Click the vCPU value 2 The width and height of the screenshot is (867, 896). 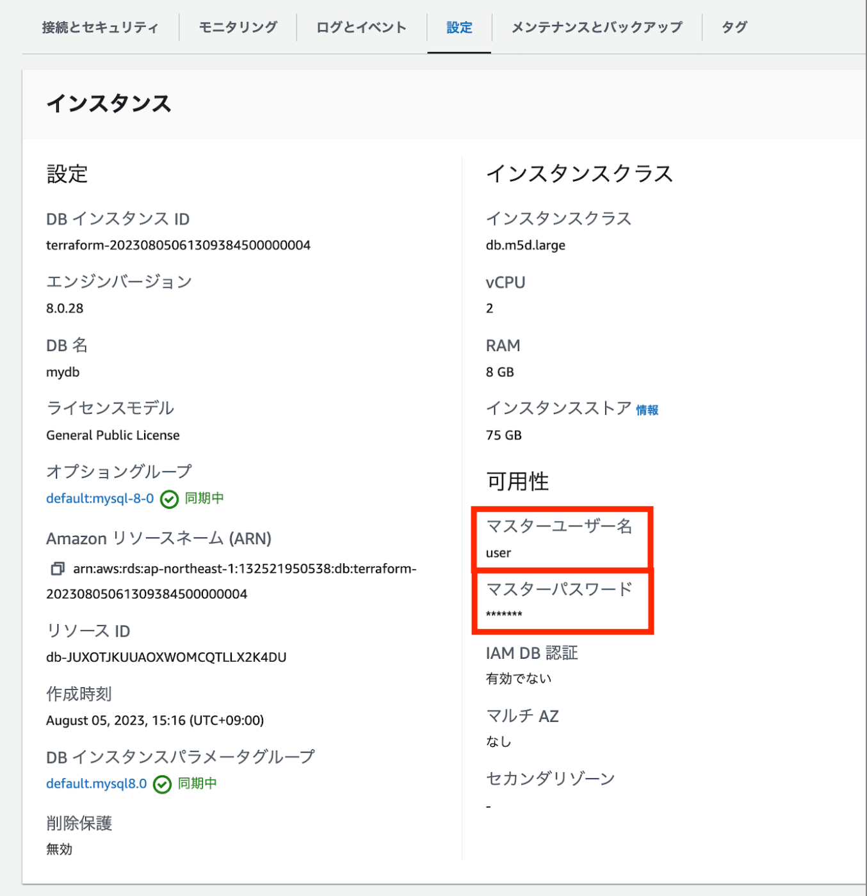click(490, 308)
